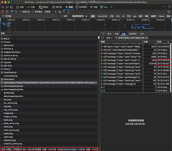Stop recording network log
172x151 pixels.
3,11
